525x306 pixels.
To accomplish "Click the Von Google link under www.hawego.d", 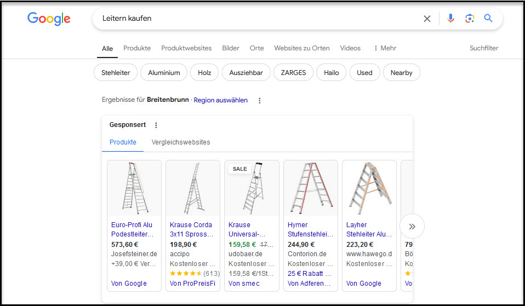I will pyautogui.click(x=364, y=284).
